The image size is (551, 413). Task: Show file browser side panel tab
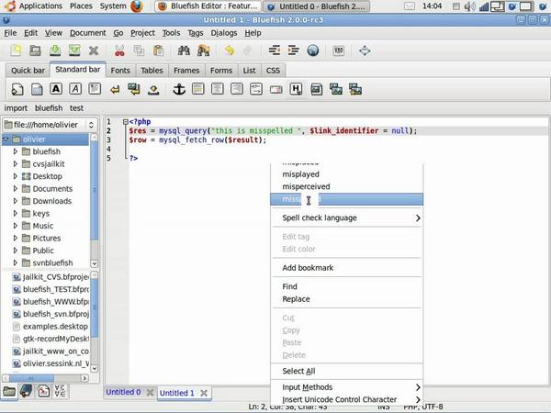coord(9,391)
